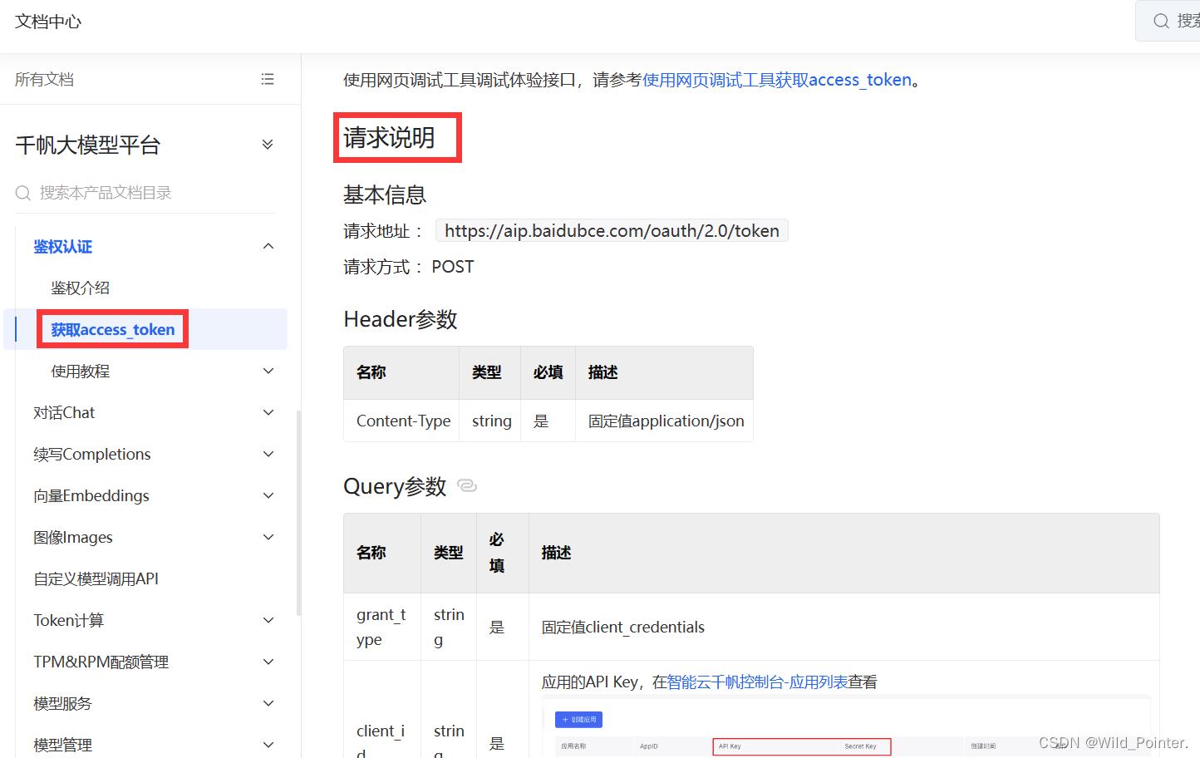Expand the 使用教程 submenu

point(268,371)
